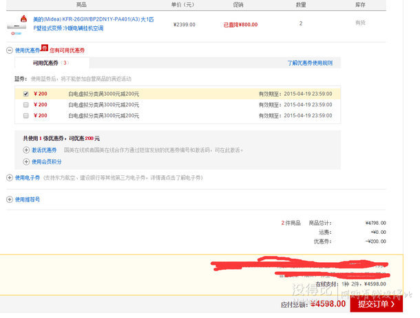Click the 提交订单 submit order button
Viewport: 420px width, 318px height.
coord(376,304)
